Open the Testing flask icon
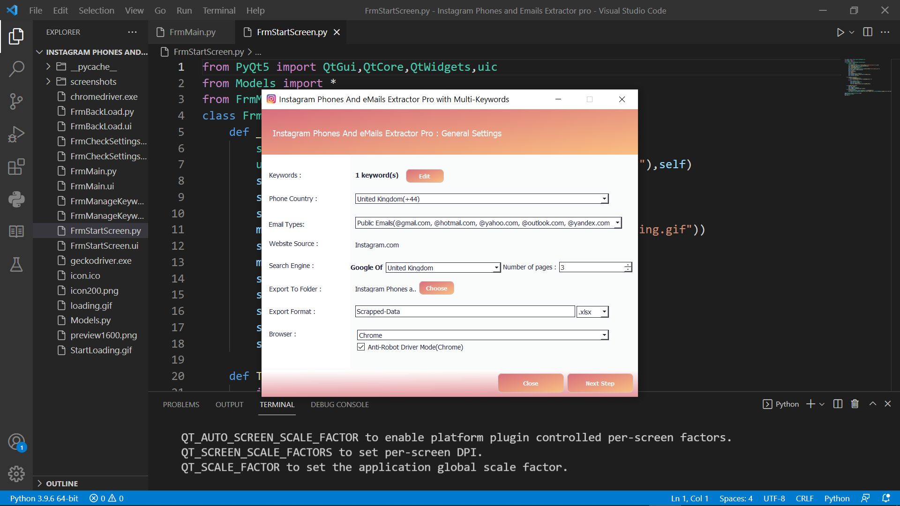 [x=16, y=264]
